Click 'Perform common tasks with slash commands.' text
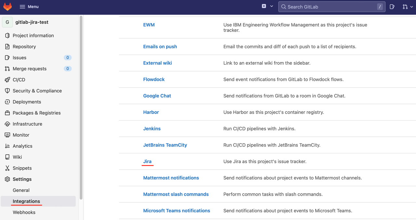 click(273, 194)
